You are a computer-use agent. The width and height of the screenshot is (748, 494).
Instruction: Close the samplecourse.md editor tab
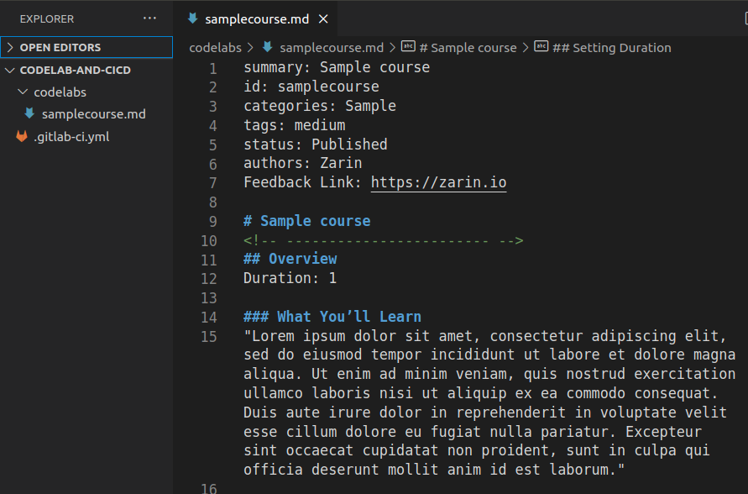(x=323, y=19)
